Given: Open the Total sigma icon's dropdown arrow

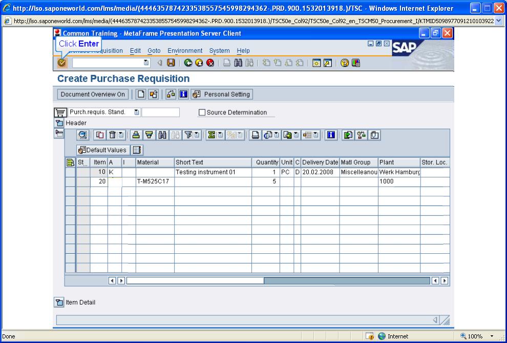Looking at the screenshot, I should (x=220, y=135).
